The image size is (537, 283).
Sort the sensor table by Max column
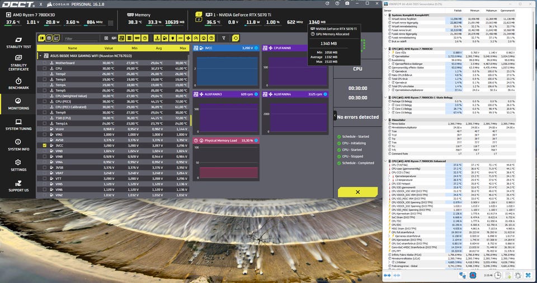[183, 48]
